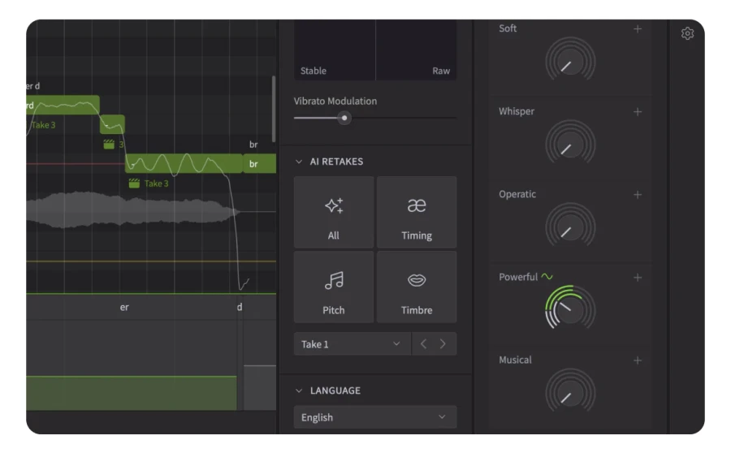Click the Powerful vocal mode knob
This screenshot has height=453, width=731.
[x=570, y=309]
